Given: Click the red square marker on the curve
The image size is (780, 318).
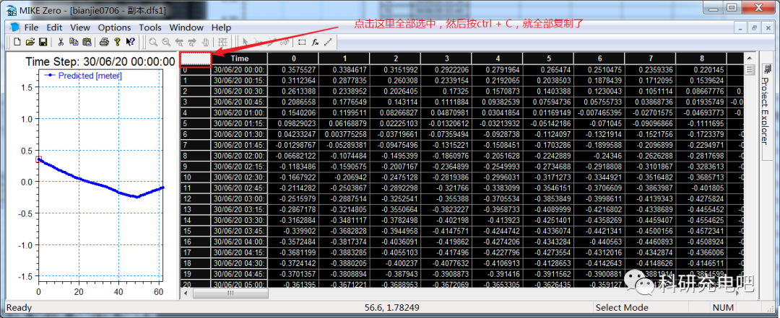Looking at the screenshot, I should [39, 159].
